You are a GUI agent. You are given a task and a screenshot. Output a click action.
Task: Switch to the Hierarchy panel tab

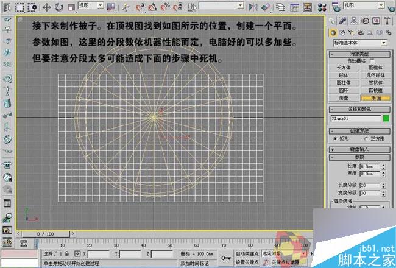354,21
